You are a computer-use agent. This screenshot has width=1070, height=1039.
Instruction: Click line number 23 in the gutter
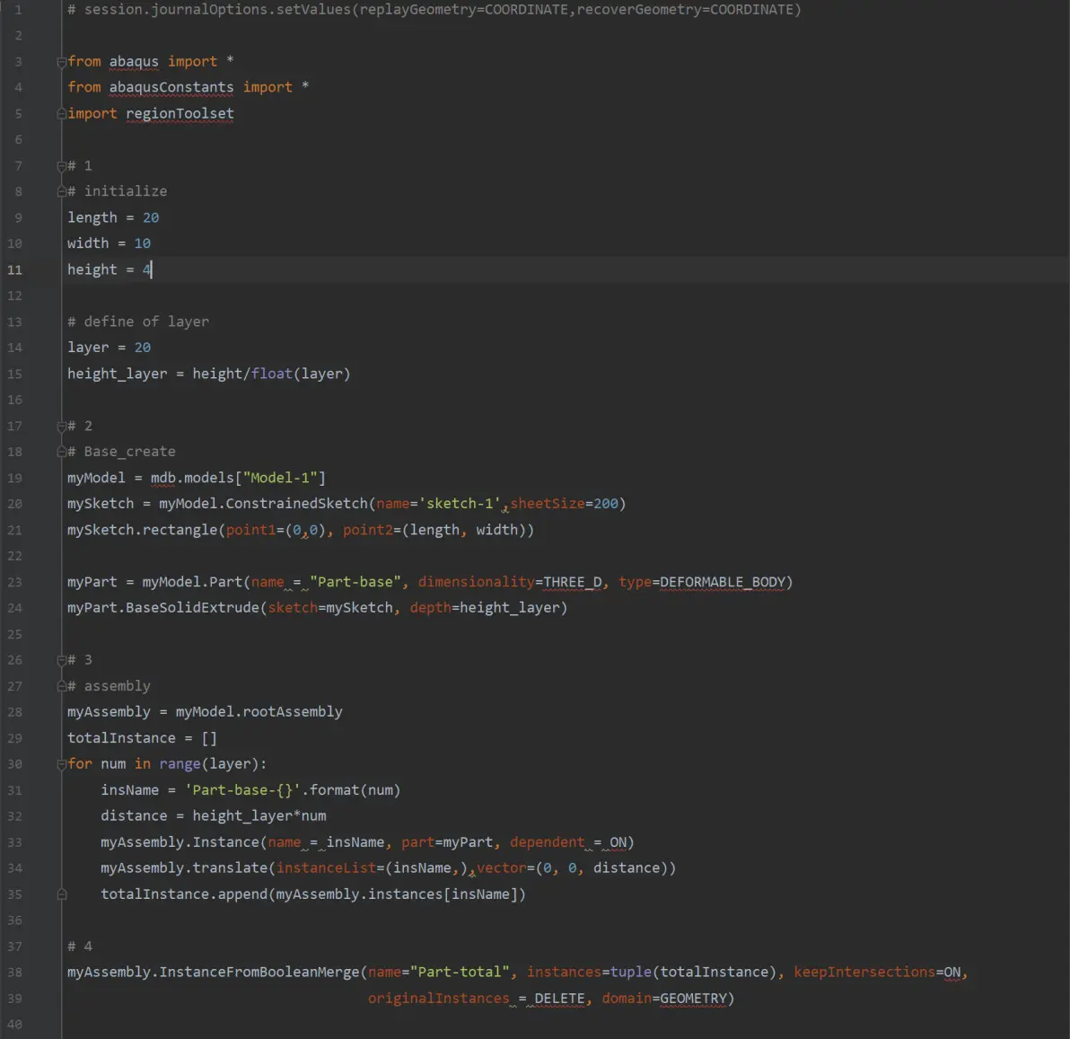click(14, 582)
